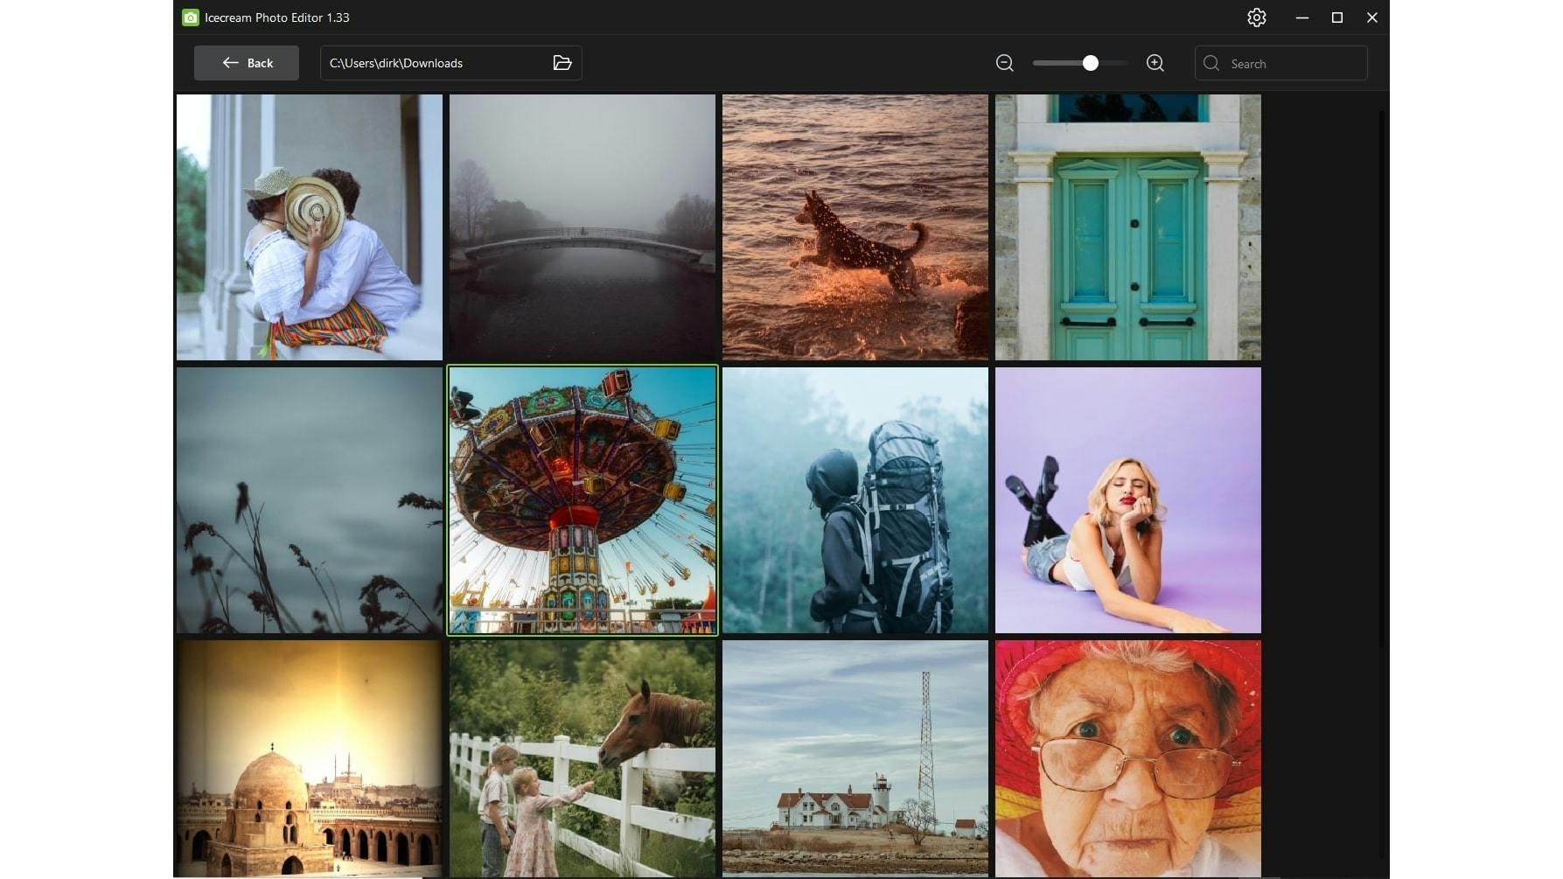Select the children feeding horse photo
1563x879 pixels.
[x=583, y=758]
